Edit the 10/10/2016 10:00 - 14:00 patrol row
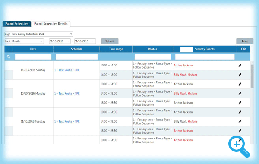The width and height of the screenshot is (259, 164). pyautogui.click(x=240, y=84)
